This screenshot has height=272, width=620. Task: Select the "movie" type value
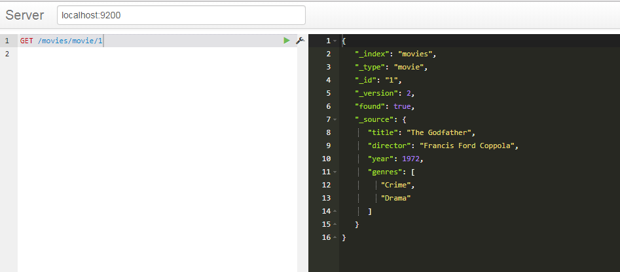[x=409, y=67]
